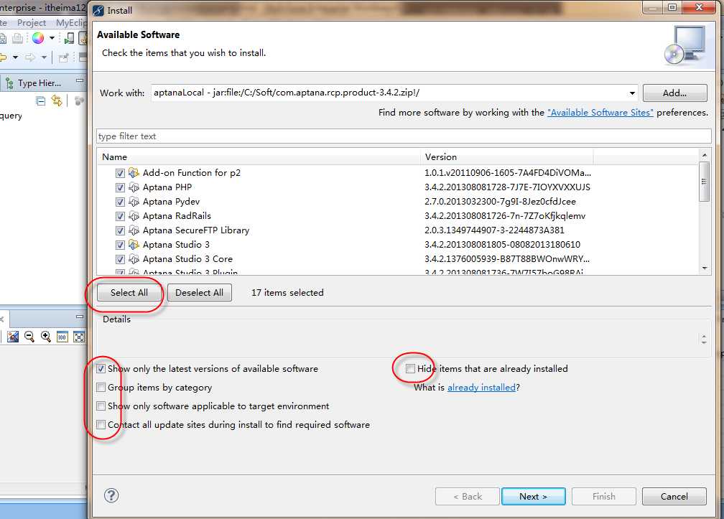
Task: Open the color wheel dropdown arrow in toolbar
Action: point(52,38)
